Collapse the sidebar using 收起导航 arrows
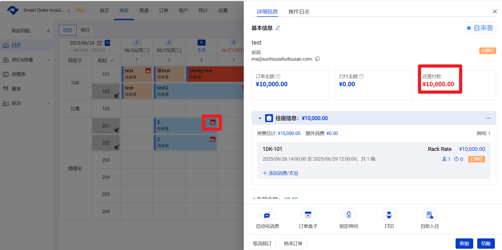 48,31
